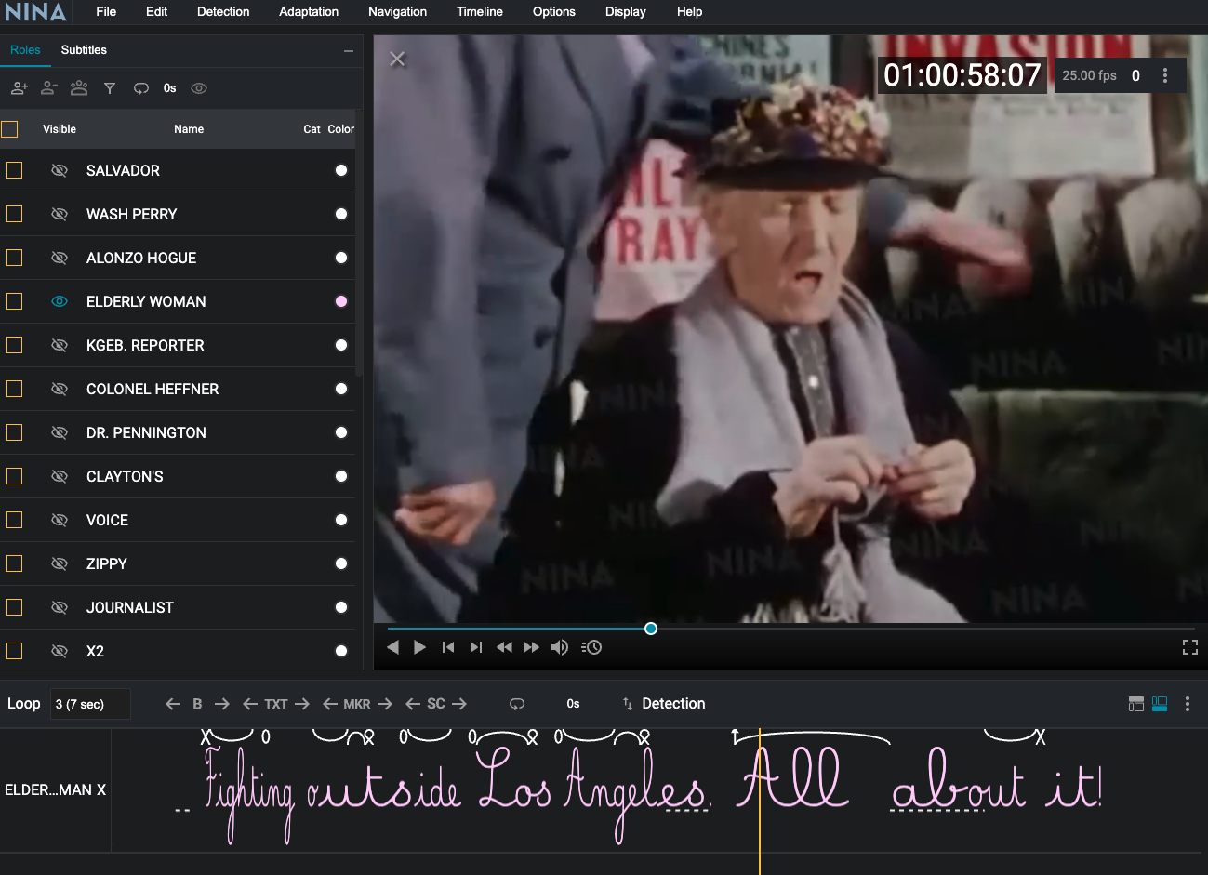Viewport: 1208px width, 875px height.
Task: Play the video in reverse
Action: (x=392, y=647)
